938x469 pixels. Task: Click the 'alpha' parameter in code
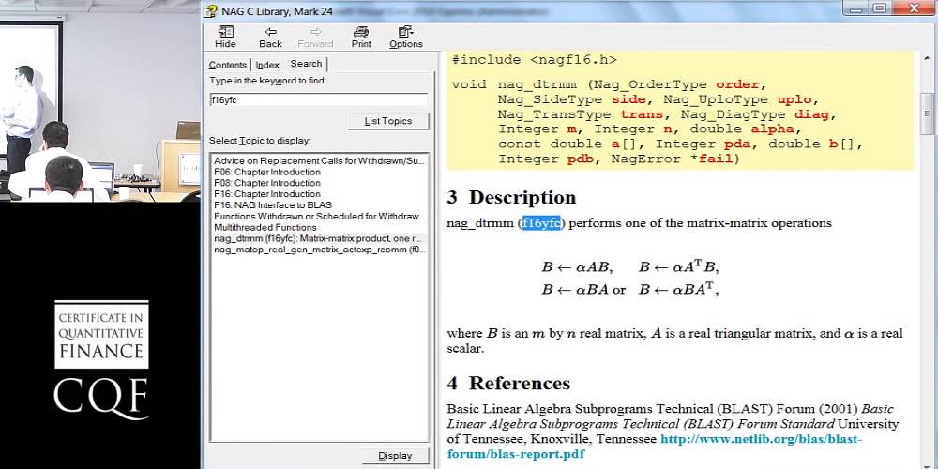pos(772,129)
